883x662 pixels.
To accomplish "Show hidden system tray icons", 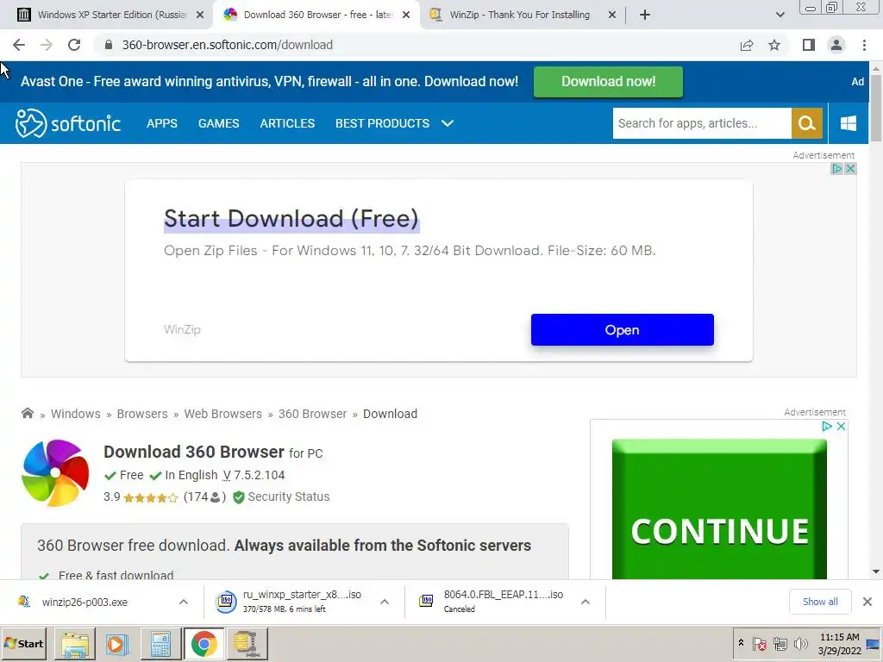I will (741, 643).
